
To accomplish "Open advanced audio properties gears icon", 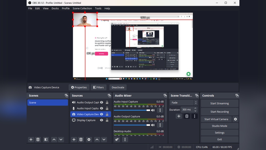I will point(117,139).
